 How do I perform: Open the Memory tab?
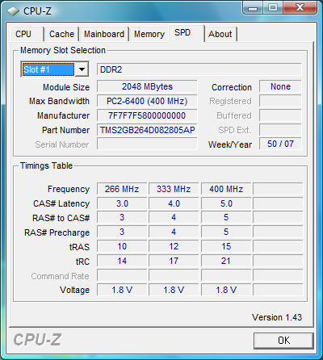click(149, 34)
